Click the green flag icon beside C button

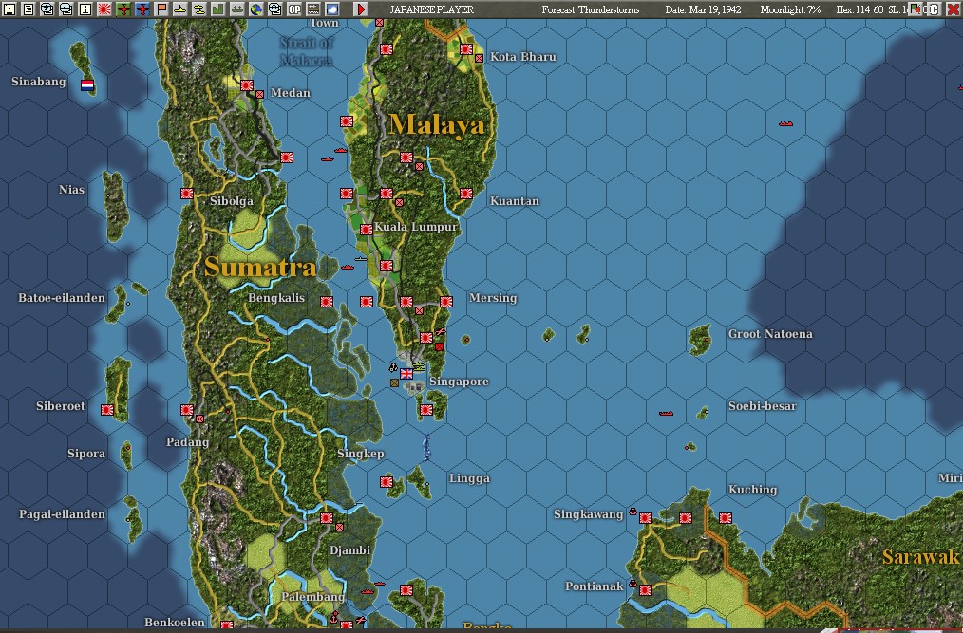(916, 9)
